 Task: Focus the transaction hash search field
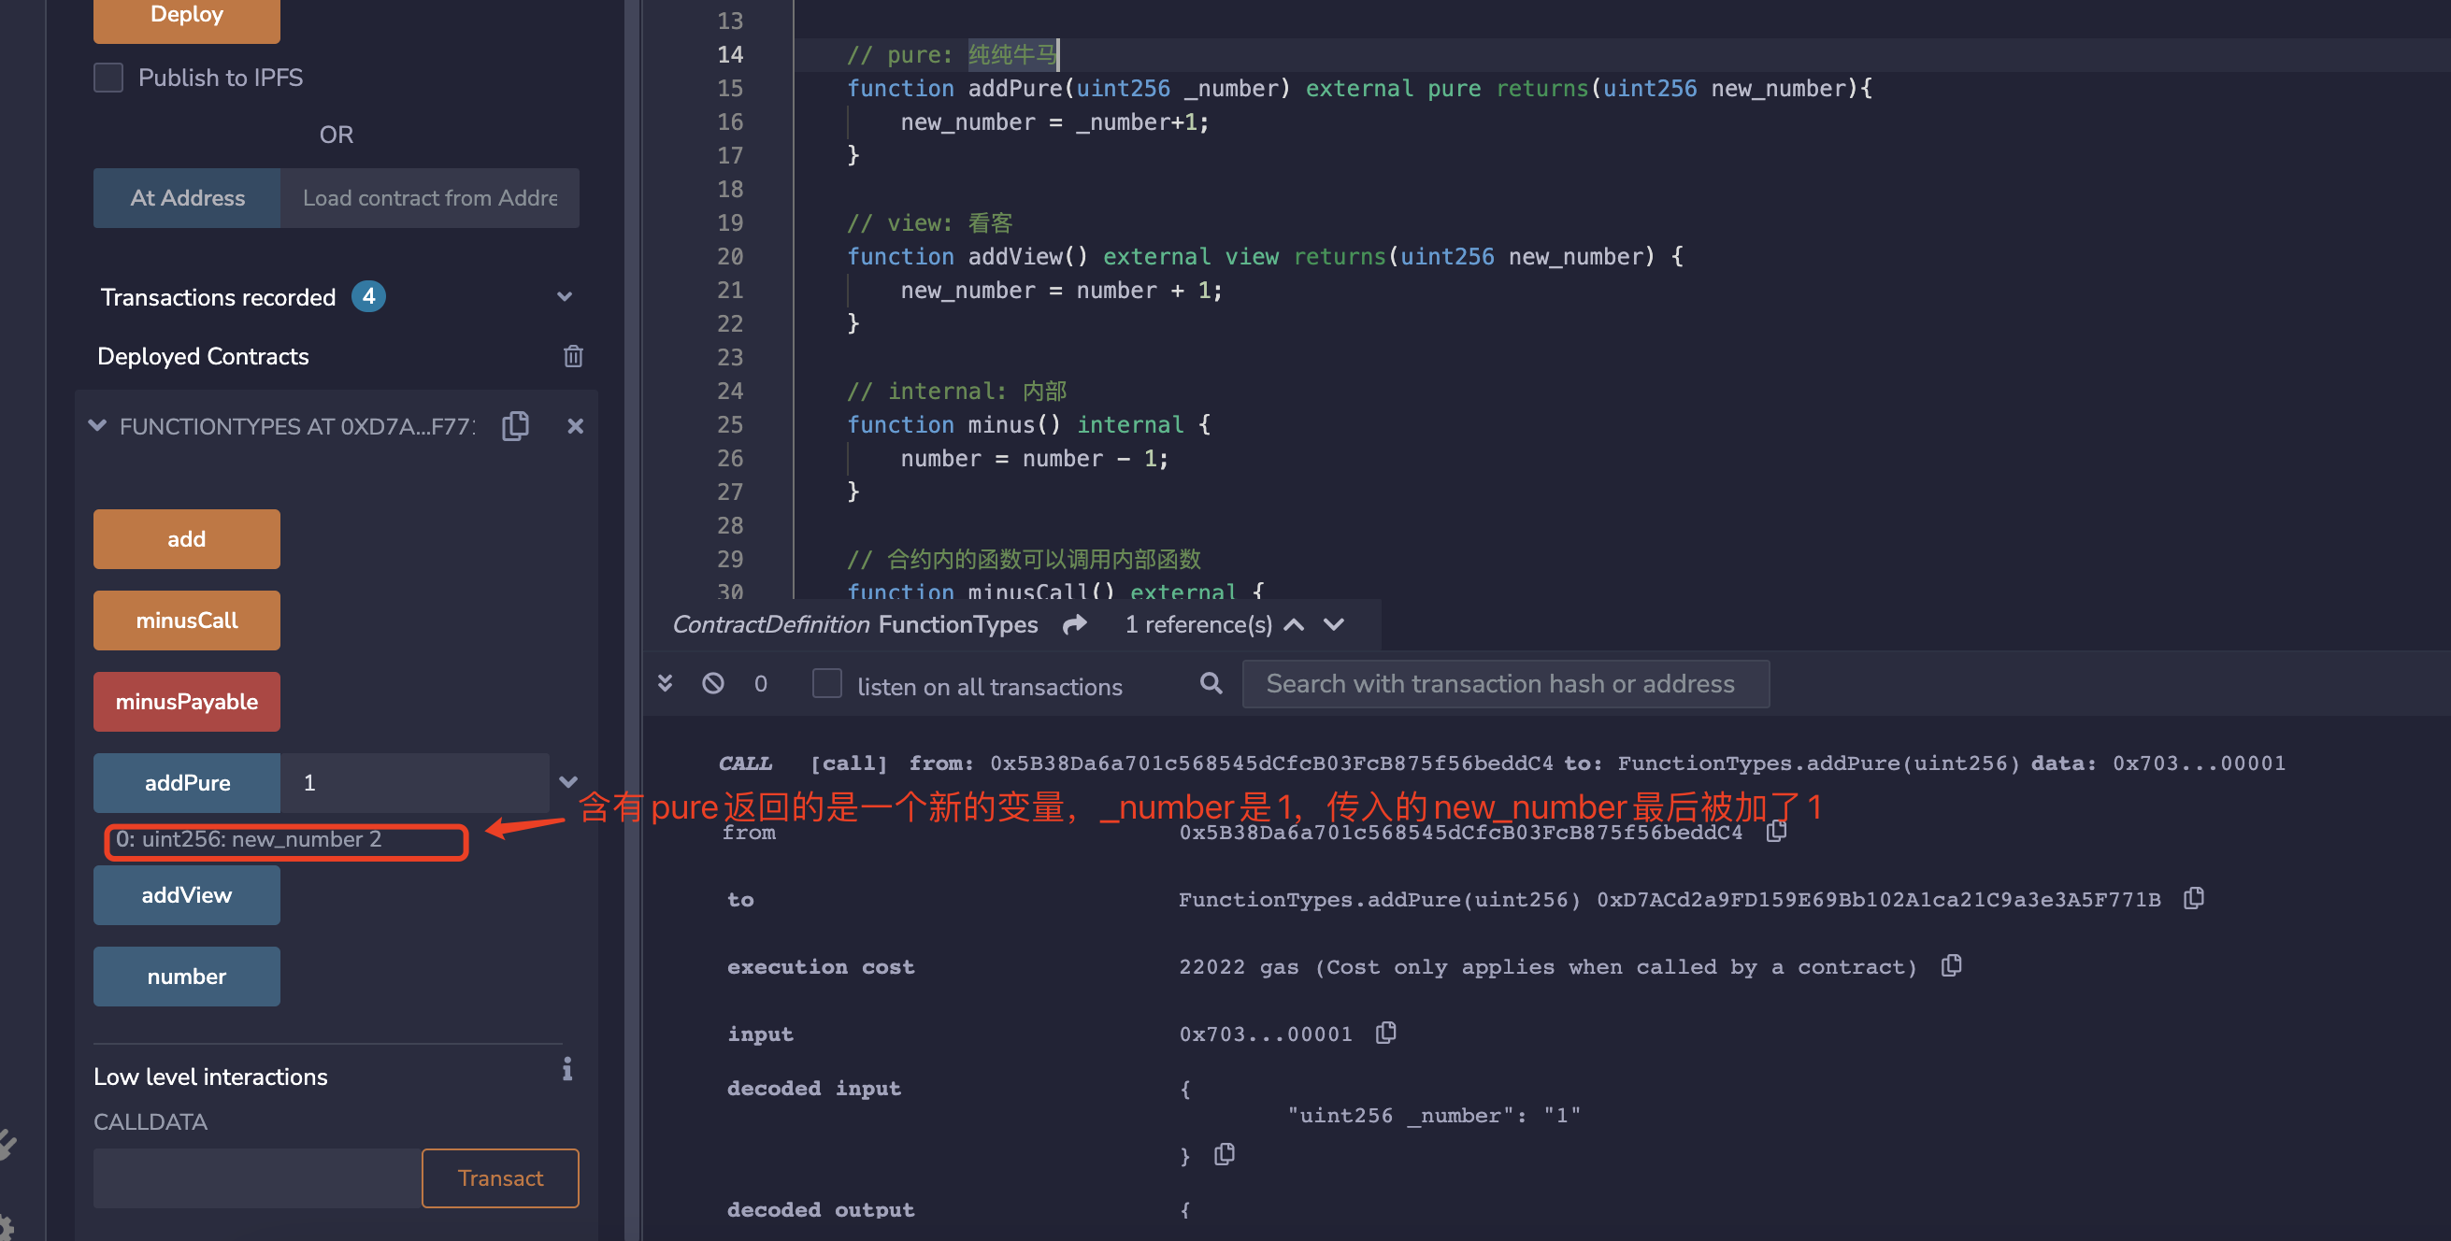(1505, 683)
